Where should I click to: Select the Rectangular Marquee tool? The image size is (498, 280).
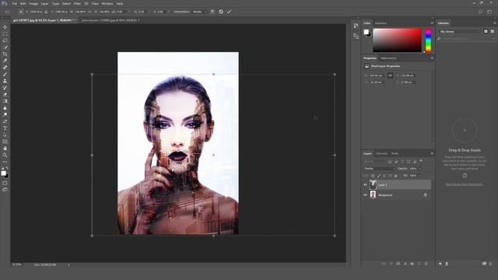(5, 33)
